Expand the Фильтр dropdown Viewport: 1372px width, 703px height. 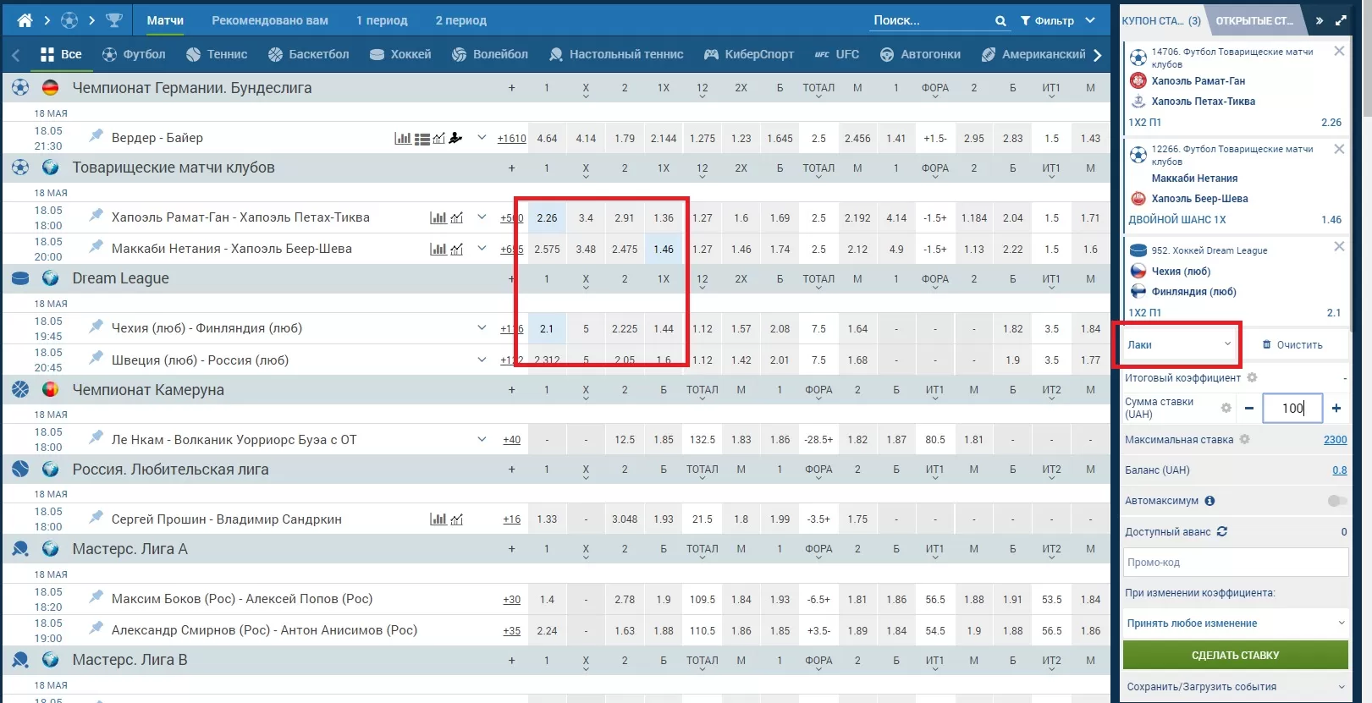(1058, 20)
